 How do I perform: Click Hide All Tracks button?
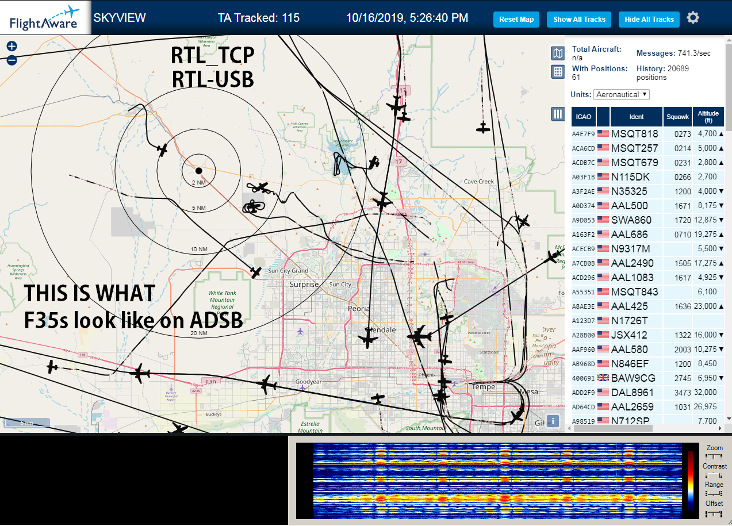pos(649,20)
